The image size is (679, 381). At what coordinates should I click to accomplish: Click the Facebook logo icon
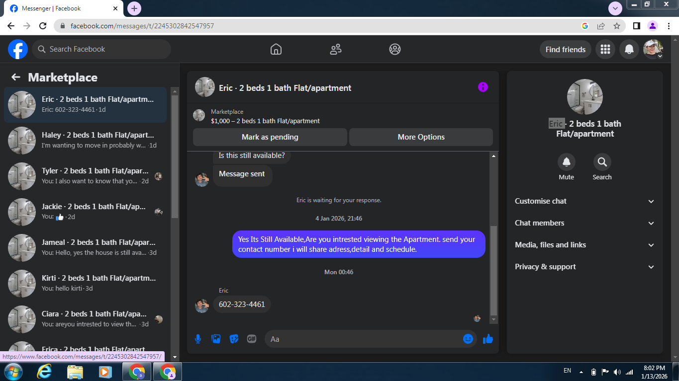[17, 49]
